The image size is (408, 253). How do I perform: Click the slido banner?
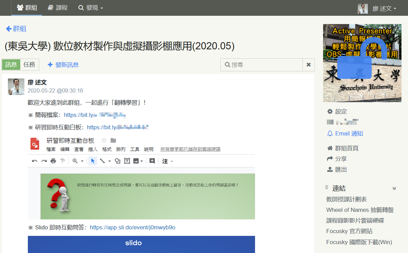[141, 244]
